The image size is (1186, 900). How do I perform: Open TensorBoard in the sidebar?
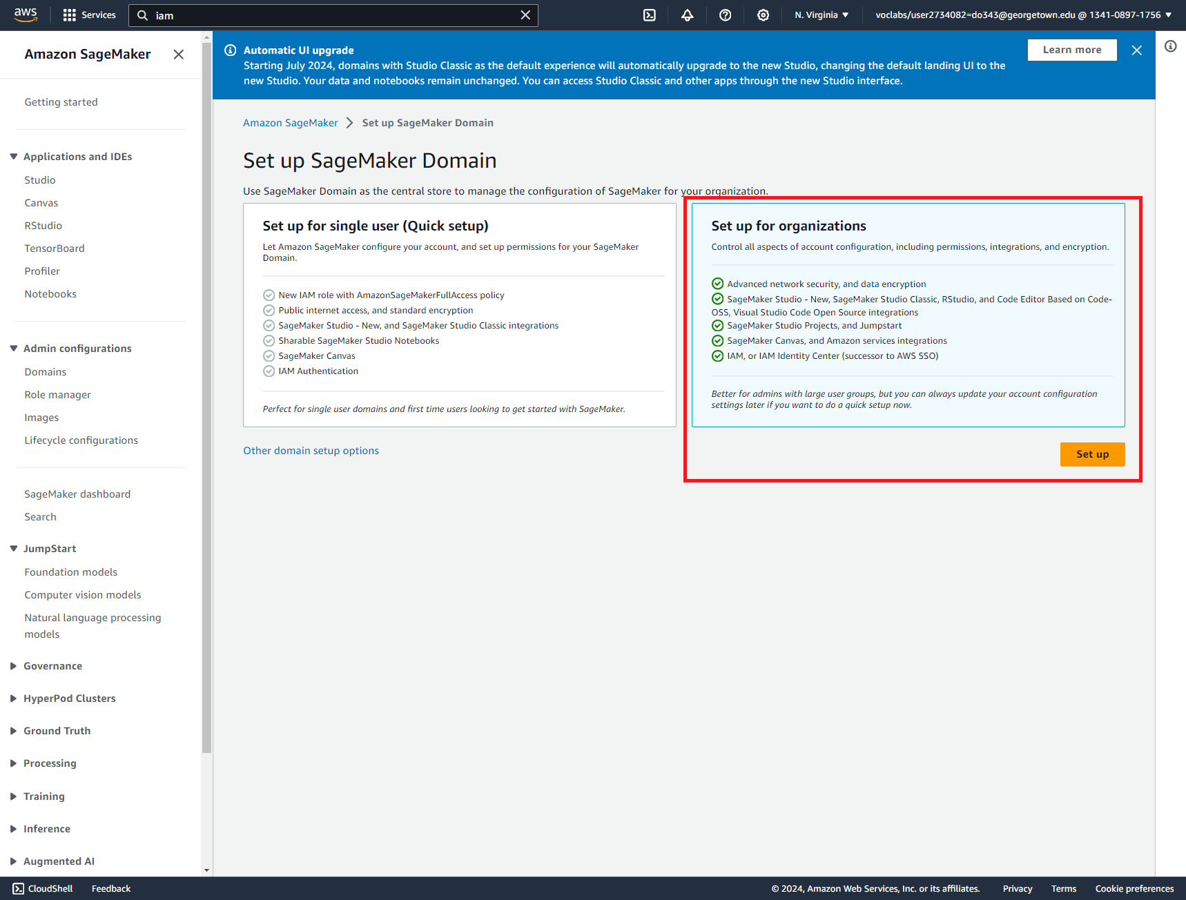[55, 248]
